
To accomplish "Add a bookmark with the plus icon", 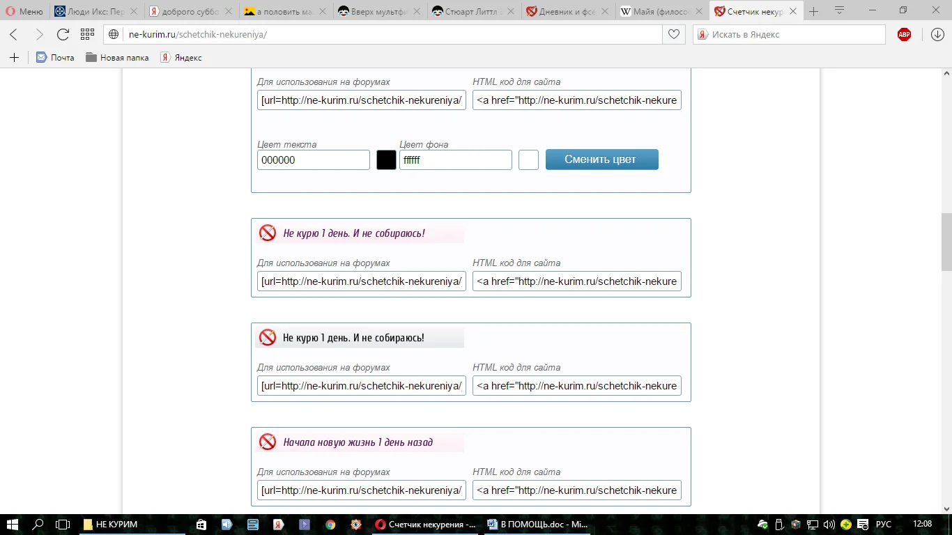I will click(14, 58).
